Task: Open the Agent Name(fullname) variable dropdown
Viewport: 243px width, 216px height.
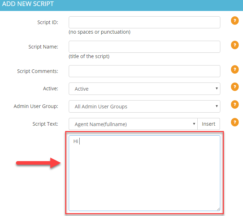Action: 133,124
